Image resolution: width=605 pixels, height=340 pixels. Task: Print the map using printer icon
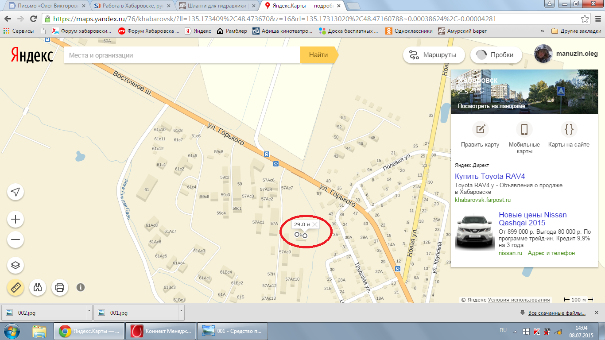coord(60,287)
